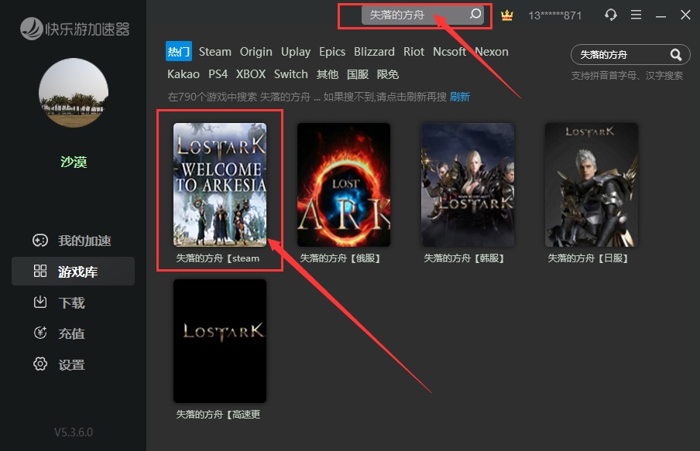Screen dimensions: 700x451
Task: Select the XBOX category
Action: (x=251, y=74)
